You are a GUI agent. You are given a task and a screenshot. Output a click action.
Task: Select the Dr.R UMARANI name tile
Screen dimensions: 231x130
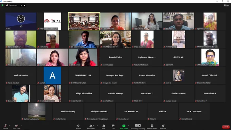194,112
